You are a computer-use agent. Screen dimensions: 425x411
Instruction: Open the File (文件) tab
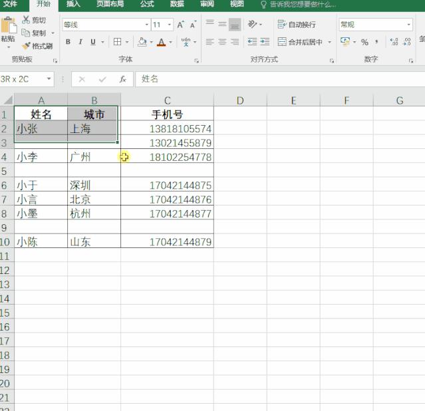tap(10, 4)
